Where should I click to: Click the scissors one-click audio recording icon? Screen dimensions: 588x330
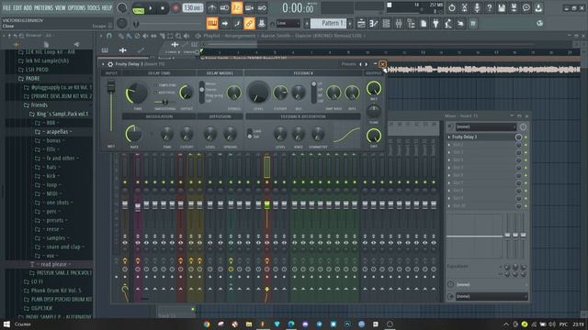click(x=464, y=8)
